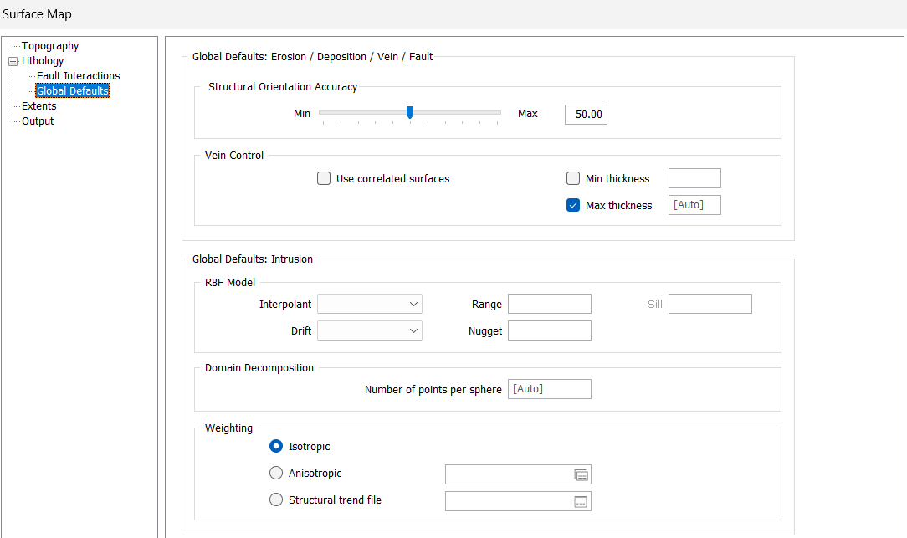
Task: Open the Anisotropic form picker icon
Action: click(x=582, y=475)
